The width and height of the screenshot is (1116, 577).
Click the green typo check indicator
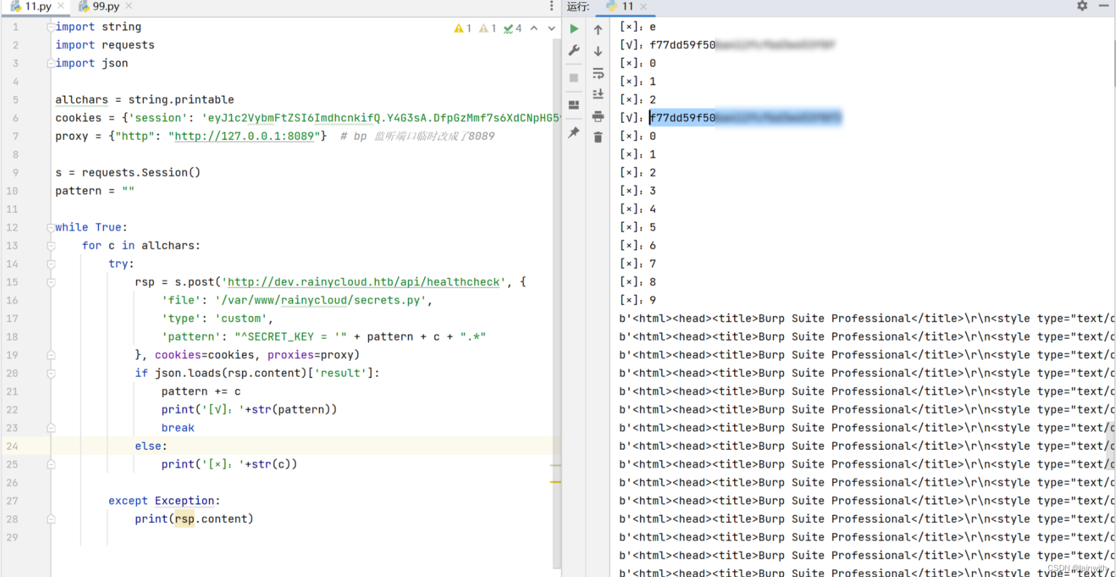coord(513,28)
